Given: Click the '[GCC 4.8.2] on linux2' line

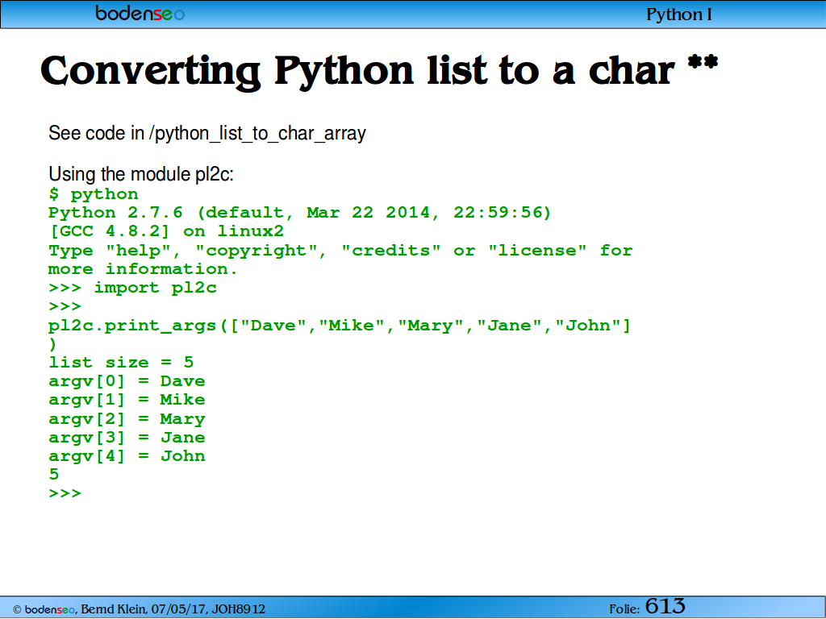Looking at the screenshot, I should (166, 231).
